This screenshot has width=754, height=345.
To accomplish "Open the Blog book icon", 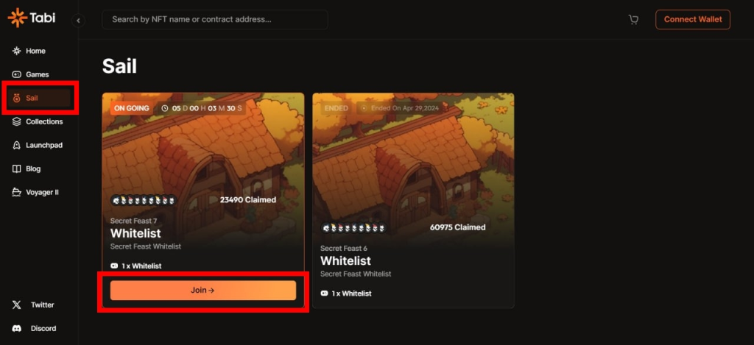I will [x=17, y=168].
